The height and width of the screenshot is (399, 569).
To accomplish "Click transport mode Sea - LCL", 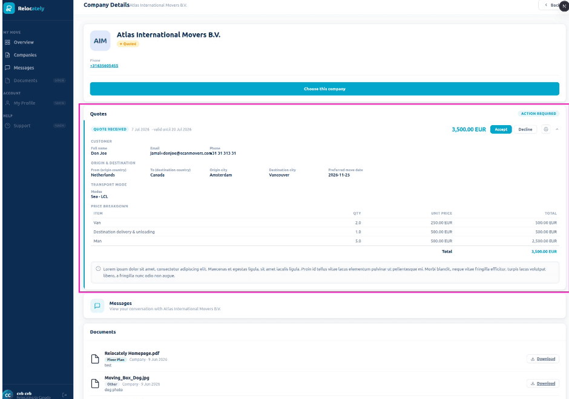I will (99, 197).
